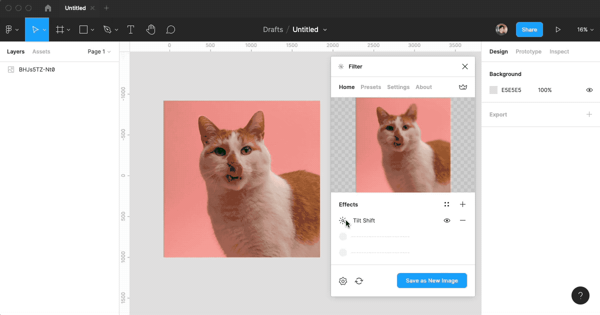Click the reset refresh icon in Filter
600x315 pixels.
pyautogui.click(x=359, y=281)
